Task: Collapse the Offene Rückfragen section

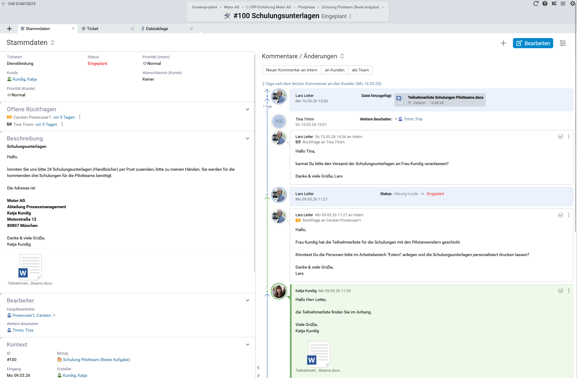Action: coord(248,109)
